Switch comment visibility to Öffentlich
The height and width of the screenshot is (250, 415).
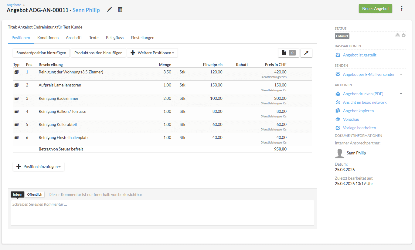(x=35, y=194)
